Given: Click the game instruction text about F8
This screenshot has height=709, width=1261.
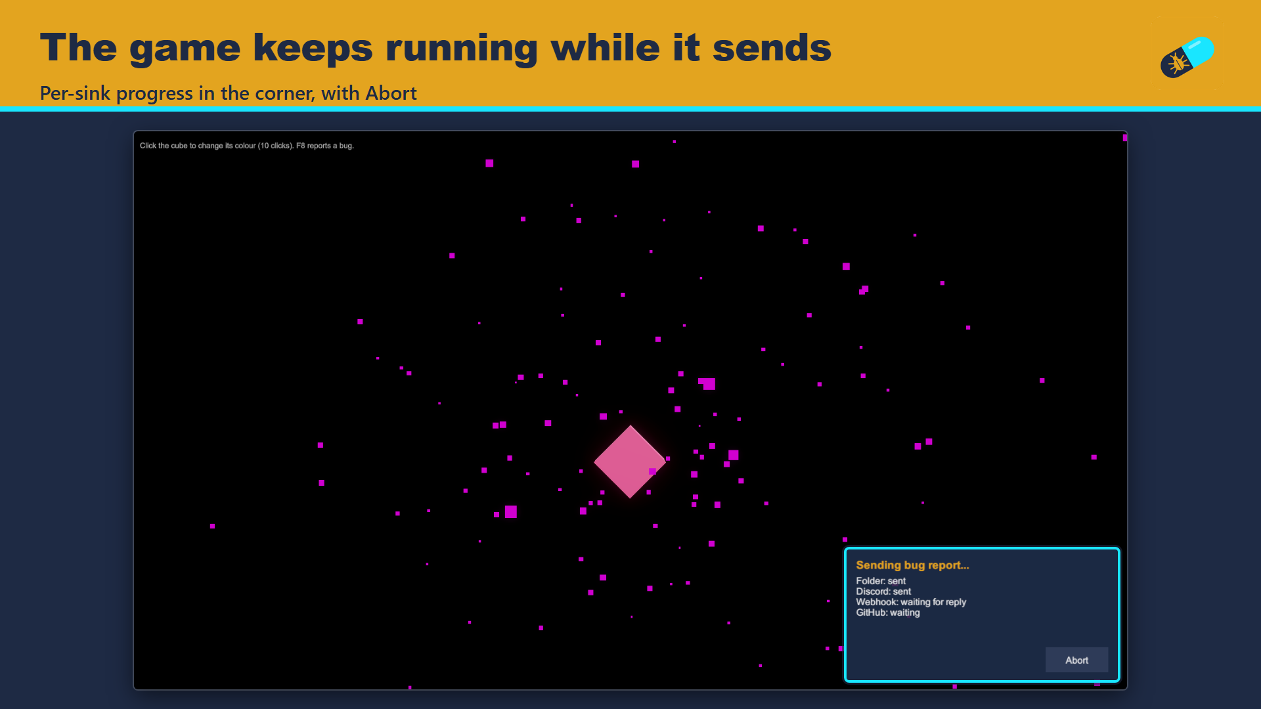Looking at the screenshot, I should [247, 146].
